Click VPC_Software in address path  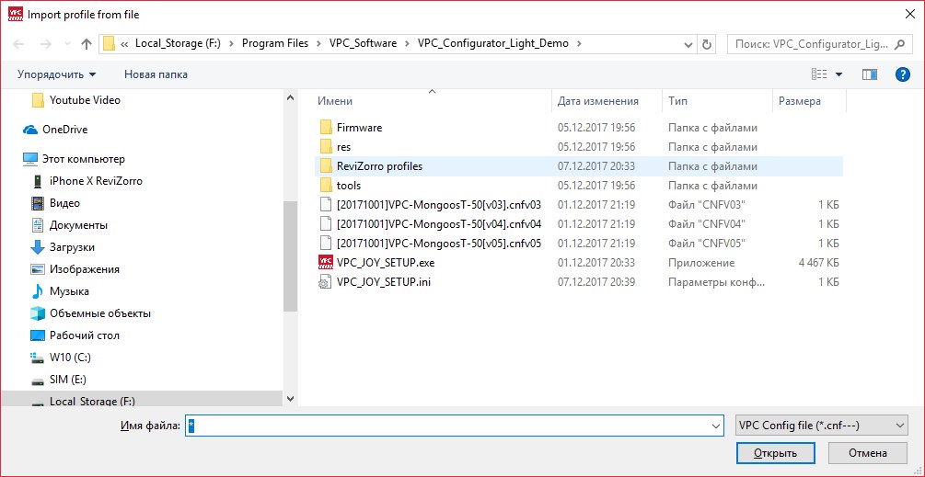pos(363,43)
